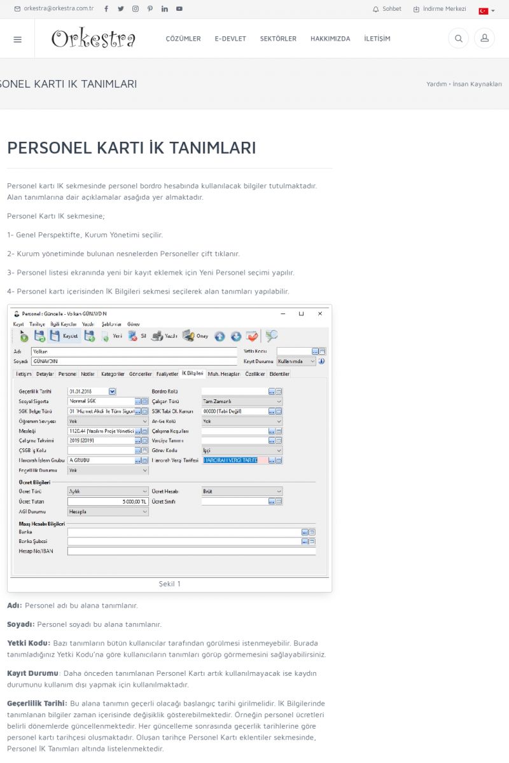Screen dimensions: 509x763
Task: Click the Instagram icon in top bar
Action: pos(136,9)
